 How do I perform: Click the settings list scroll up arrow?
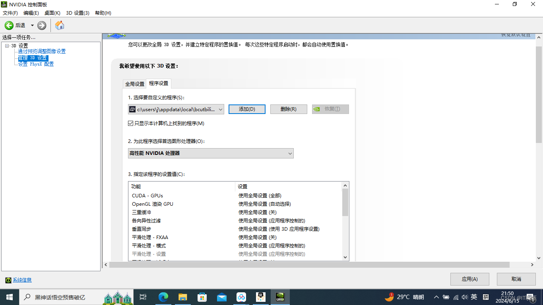tap(345, 185)
